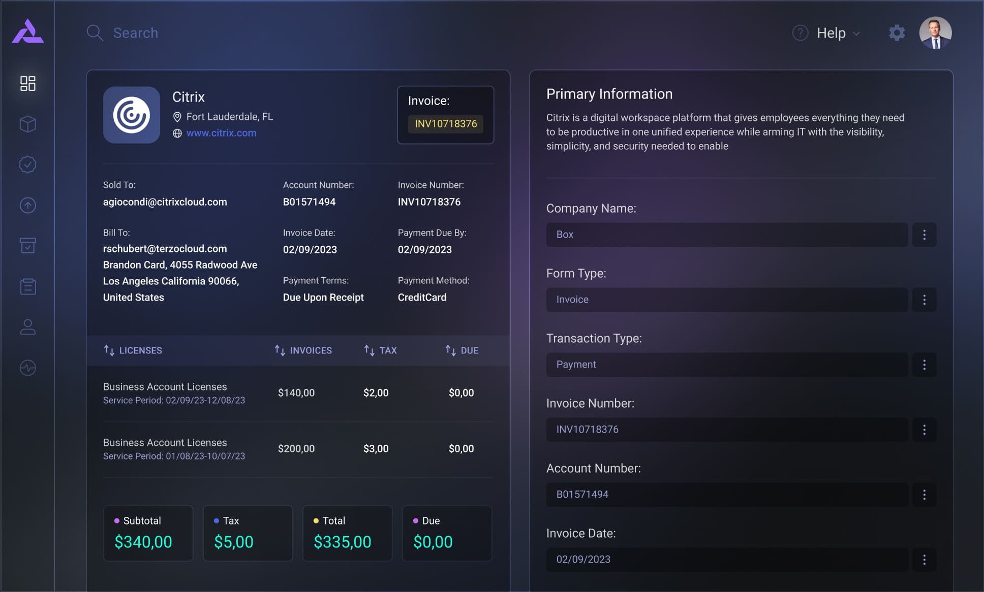Click the Citrix company name heading
Viewport: 984px width, 592px height.
(189, 97)
